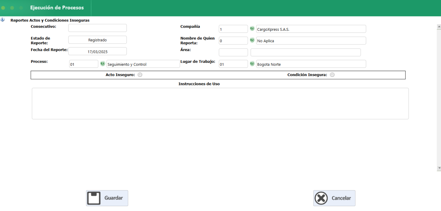The height and width of the screenshot is (211, 441).
Task: Click the Reportes Actos y Condiciones Inseguras heading
Action: coord(50,20)
